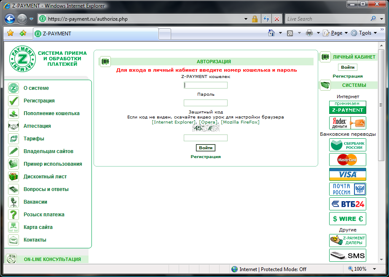389x277 pixels.
Task: Click the Live Search input box
Action: 327,19
